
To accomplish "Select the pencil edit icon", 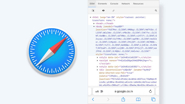I will point(113,10).
